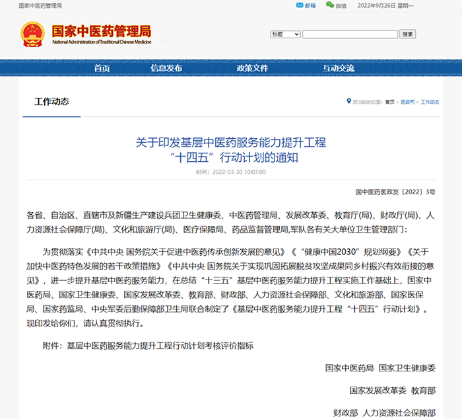Open the 首页 navigation menu item
462x419 pixels.
pos(102,68)
